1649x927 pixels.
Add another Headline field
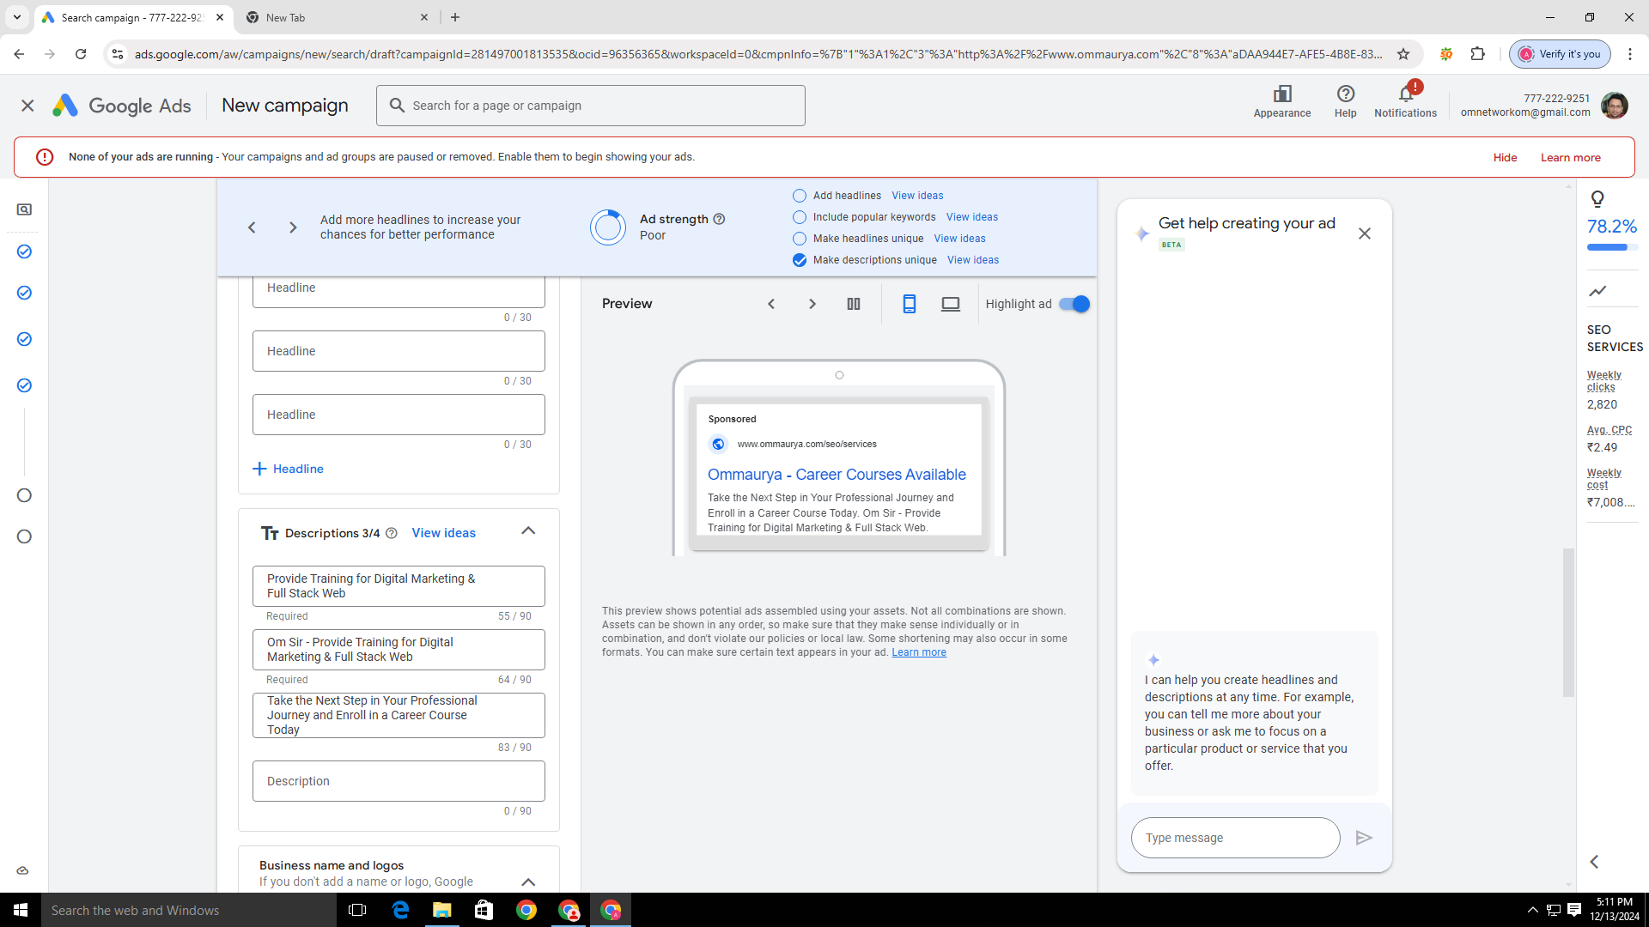click(288, 469)
